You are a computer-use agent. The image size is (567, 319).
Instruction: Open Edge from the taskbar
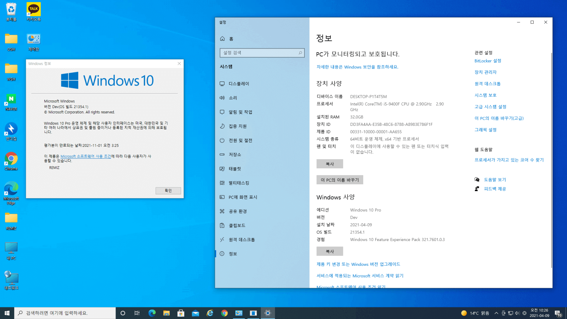point(152,313)
